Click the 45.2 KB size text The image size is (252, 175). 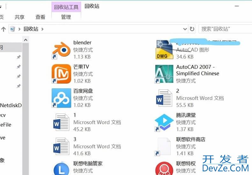[x=82, y=129]
